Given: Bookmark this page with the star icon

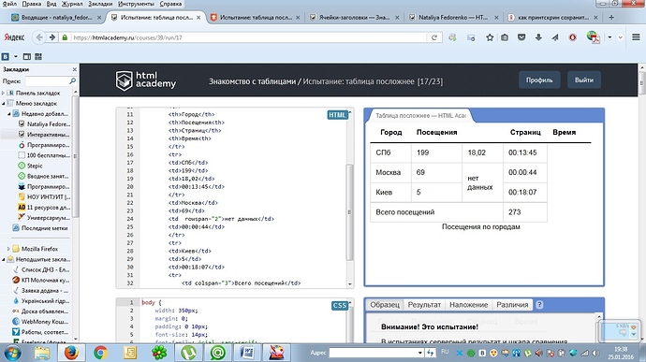Looking at the screenshot, I should 490,37.
